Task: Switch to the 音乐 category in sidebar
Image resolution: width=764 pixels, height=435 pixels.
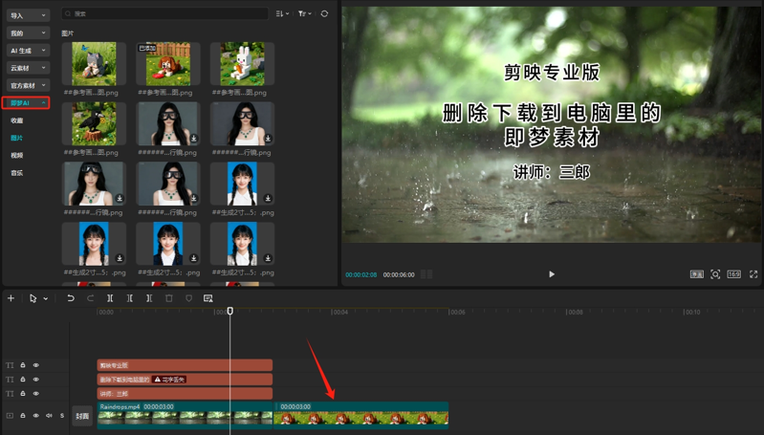Action: point(17,173)
